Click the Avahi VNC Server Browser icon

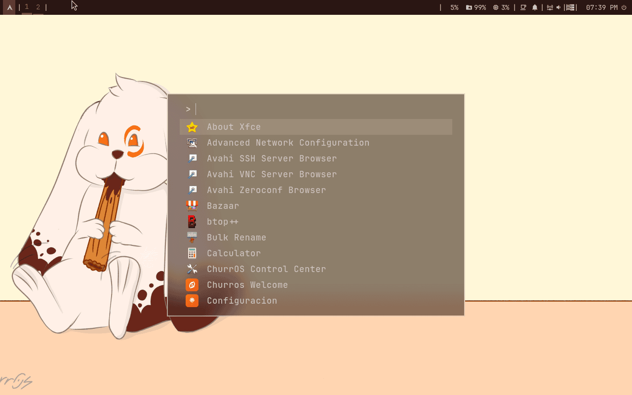192,174
